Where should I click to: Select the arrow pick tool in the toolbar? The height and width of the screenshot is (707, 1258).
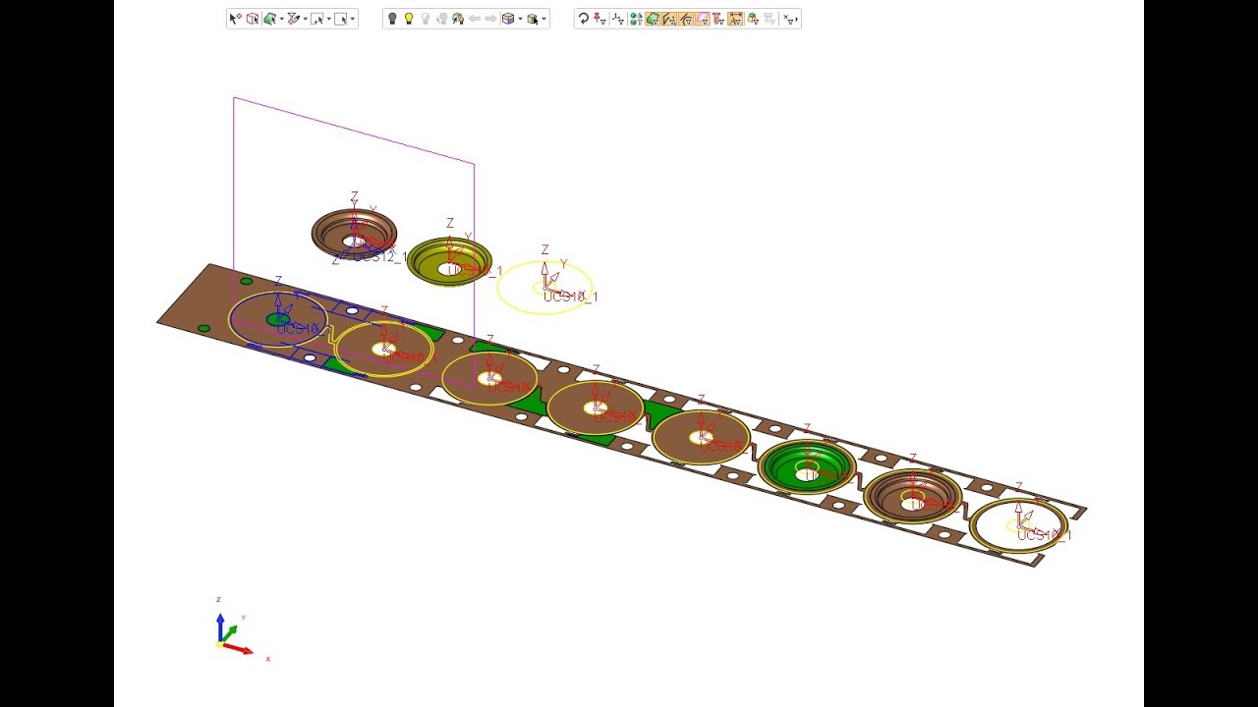(234, 19)
